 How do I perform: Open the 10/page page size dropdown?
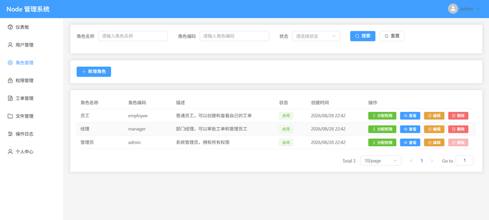381,161
